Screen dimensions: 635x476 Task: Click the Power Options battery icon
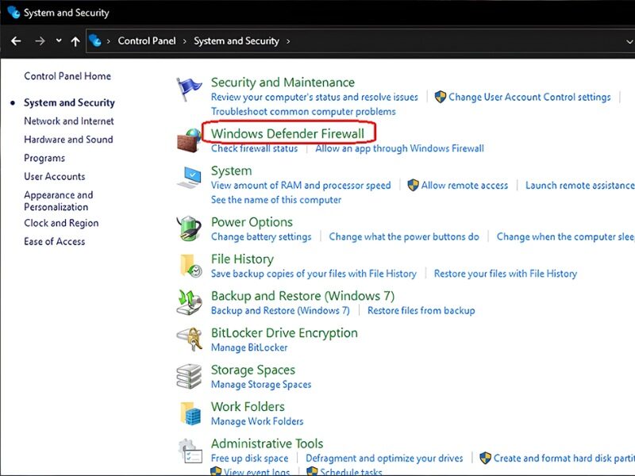189,229
